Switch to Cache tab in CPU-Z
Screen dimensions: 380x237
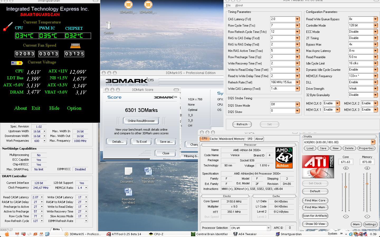click(x=214, y=139)
